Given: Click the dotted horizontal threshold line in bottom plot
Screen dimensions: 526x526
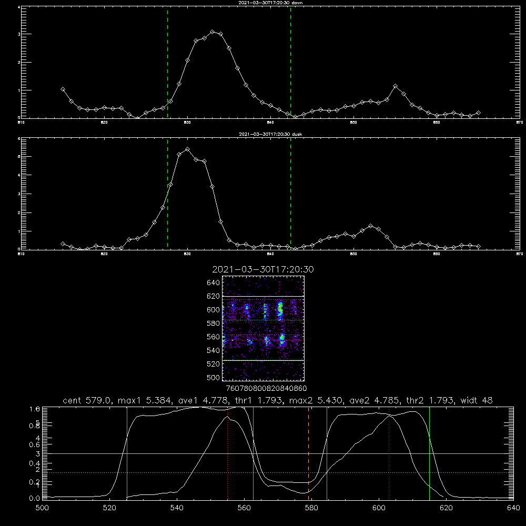Looking at the screenshot, I should click(278, 472).
